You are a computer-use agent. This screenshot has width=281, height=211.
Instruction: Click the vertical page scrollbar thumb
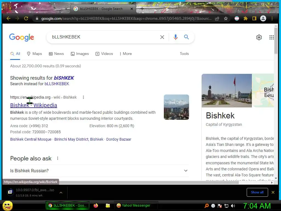[276, 40]
